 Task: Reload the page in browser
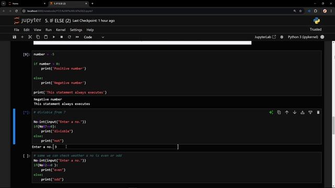coord(16,11)
